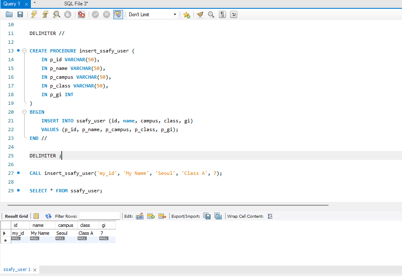Open find panel magnifier icon
The height and width of the screenshot is (276, 402).
(x=211, y=15)
